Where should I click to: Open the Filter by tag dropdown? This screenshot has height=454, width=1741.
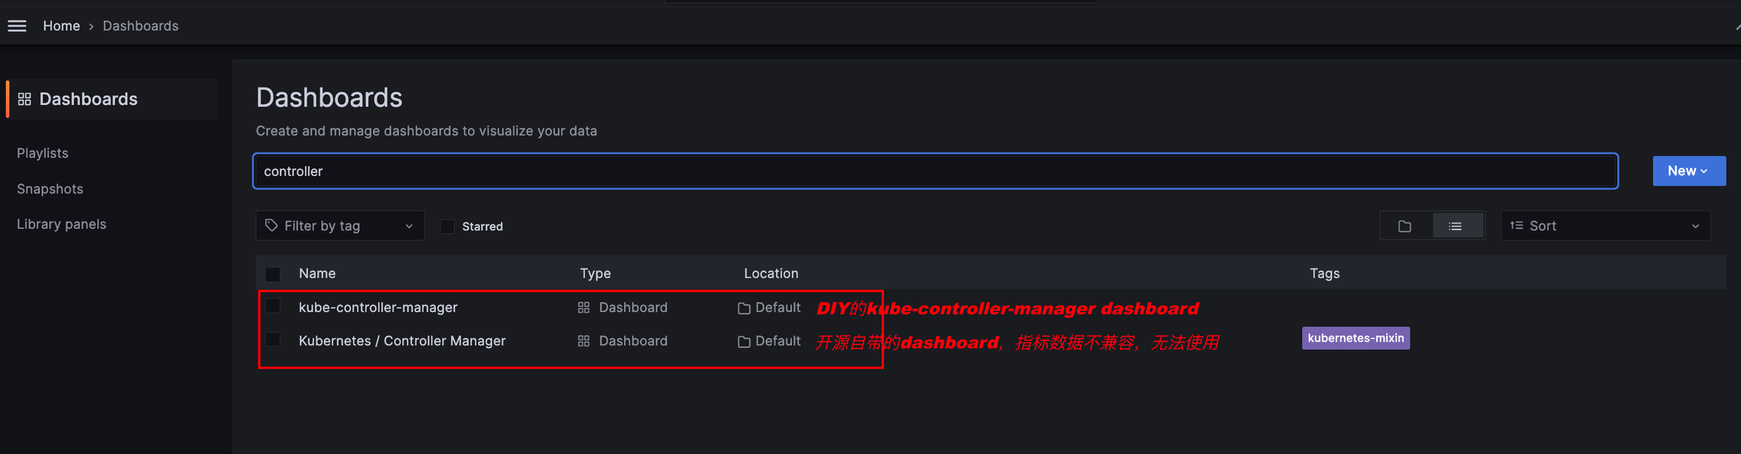click(340, 226)
